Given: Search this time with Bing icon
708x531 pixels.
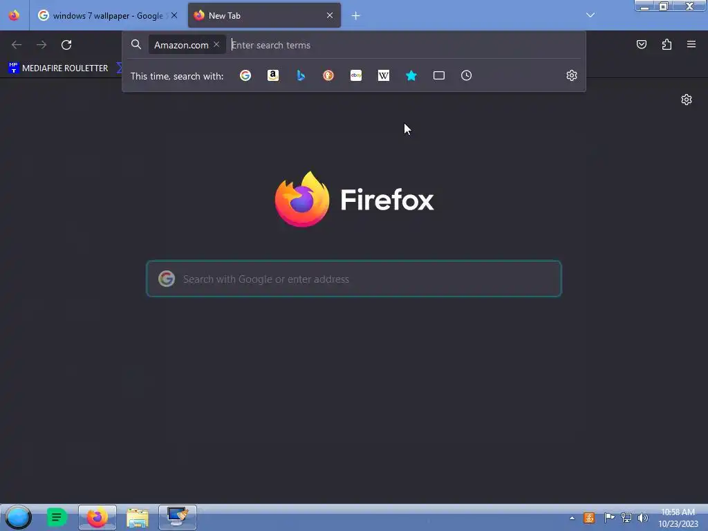Looking at the screenshot, I should point(301,75).
